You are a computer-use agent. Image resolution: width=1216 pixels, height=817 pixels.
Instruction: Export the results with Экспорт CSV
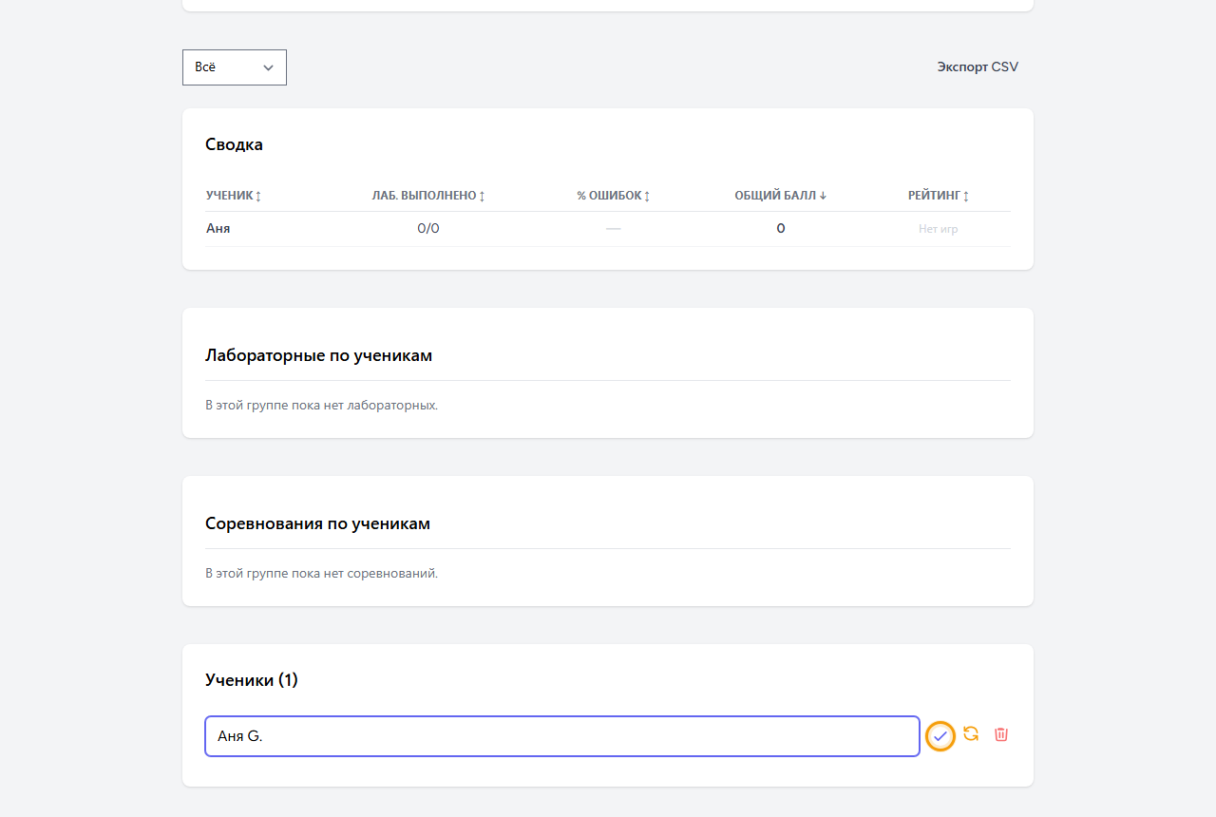point(978,67)
